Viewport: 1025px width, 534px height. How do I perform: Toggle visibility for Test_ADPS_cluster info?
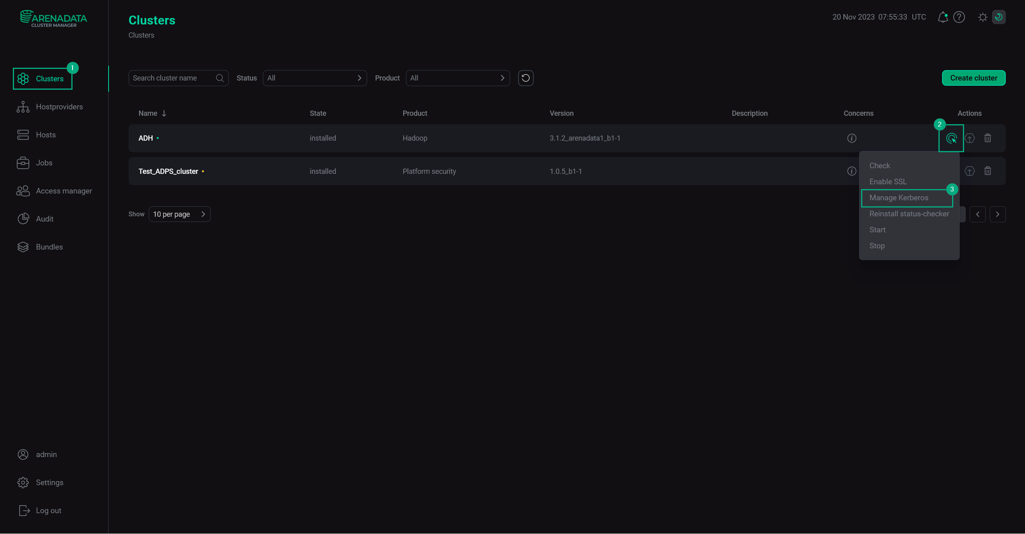click(x=852, y=171)
